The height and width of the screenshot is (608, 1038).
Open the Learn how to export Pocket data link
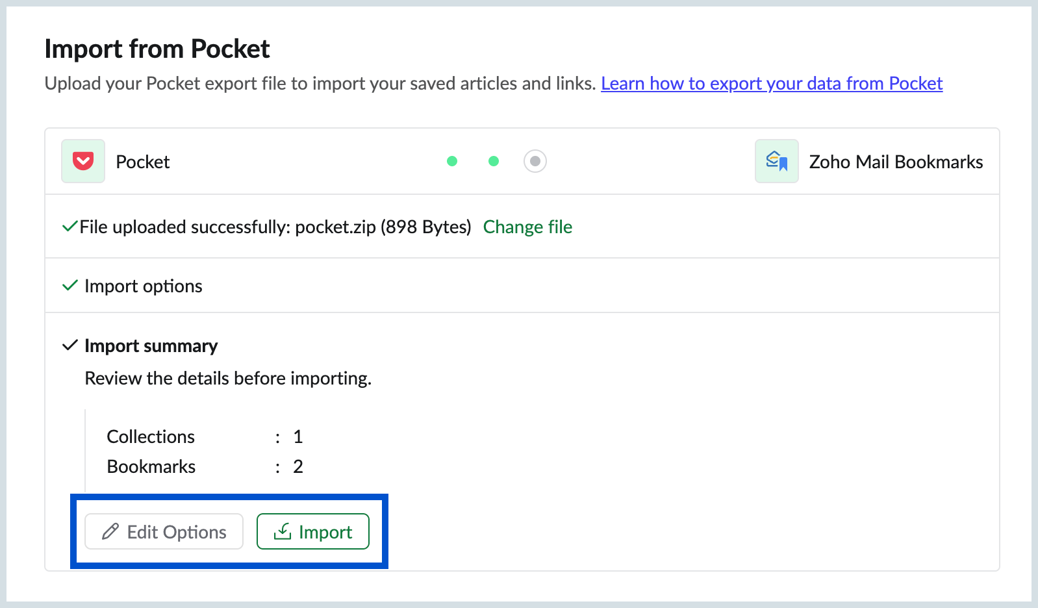(x=772, y=83)
